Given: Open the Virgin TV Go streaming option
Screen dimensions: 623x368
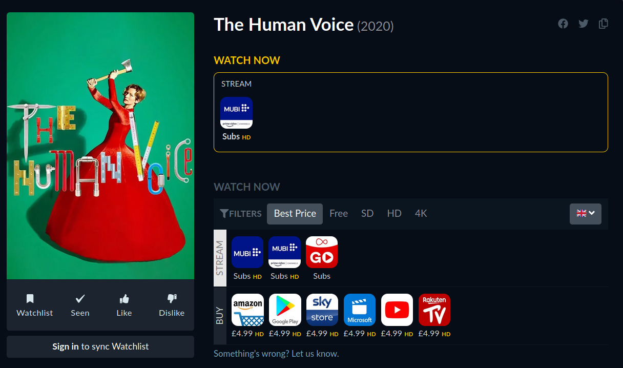Looking at the screenshot, I should click(x=322, y=252).
